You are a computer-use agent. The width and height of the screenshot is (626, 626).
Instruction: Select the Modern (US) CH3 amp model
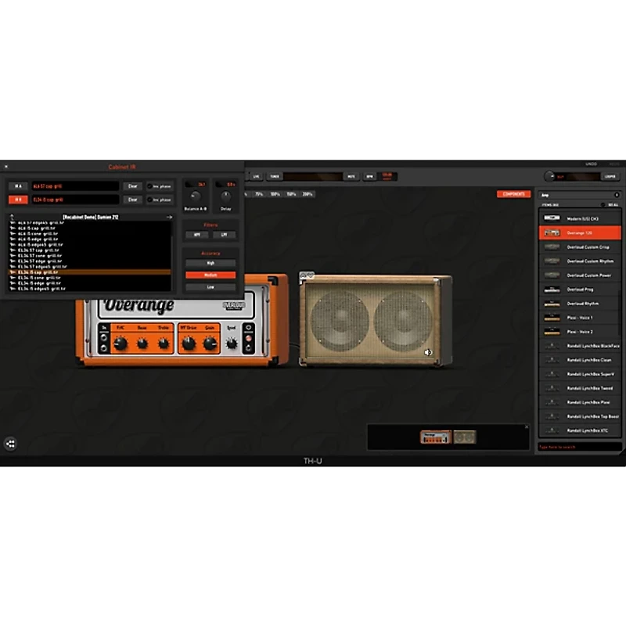click(583, 219)
